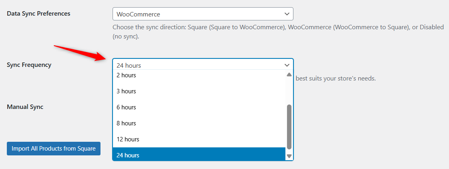Viewport: 449px width, 169px height.
Task: Click the dropdown list scrollbar thumb
Action: (289, 127)
